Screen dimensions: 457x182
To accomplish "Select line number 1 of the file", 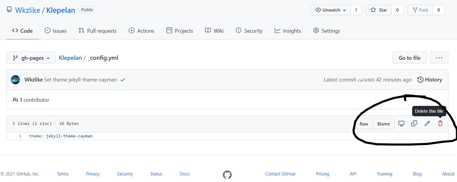I will pos(20,136).
